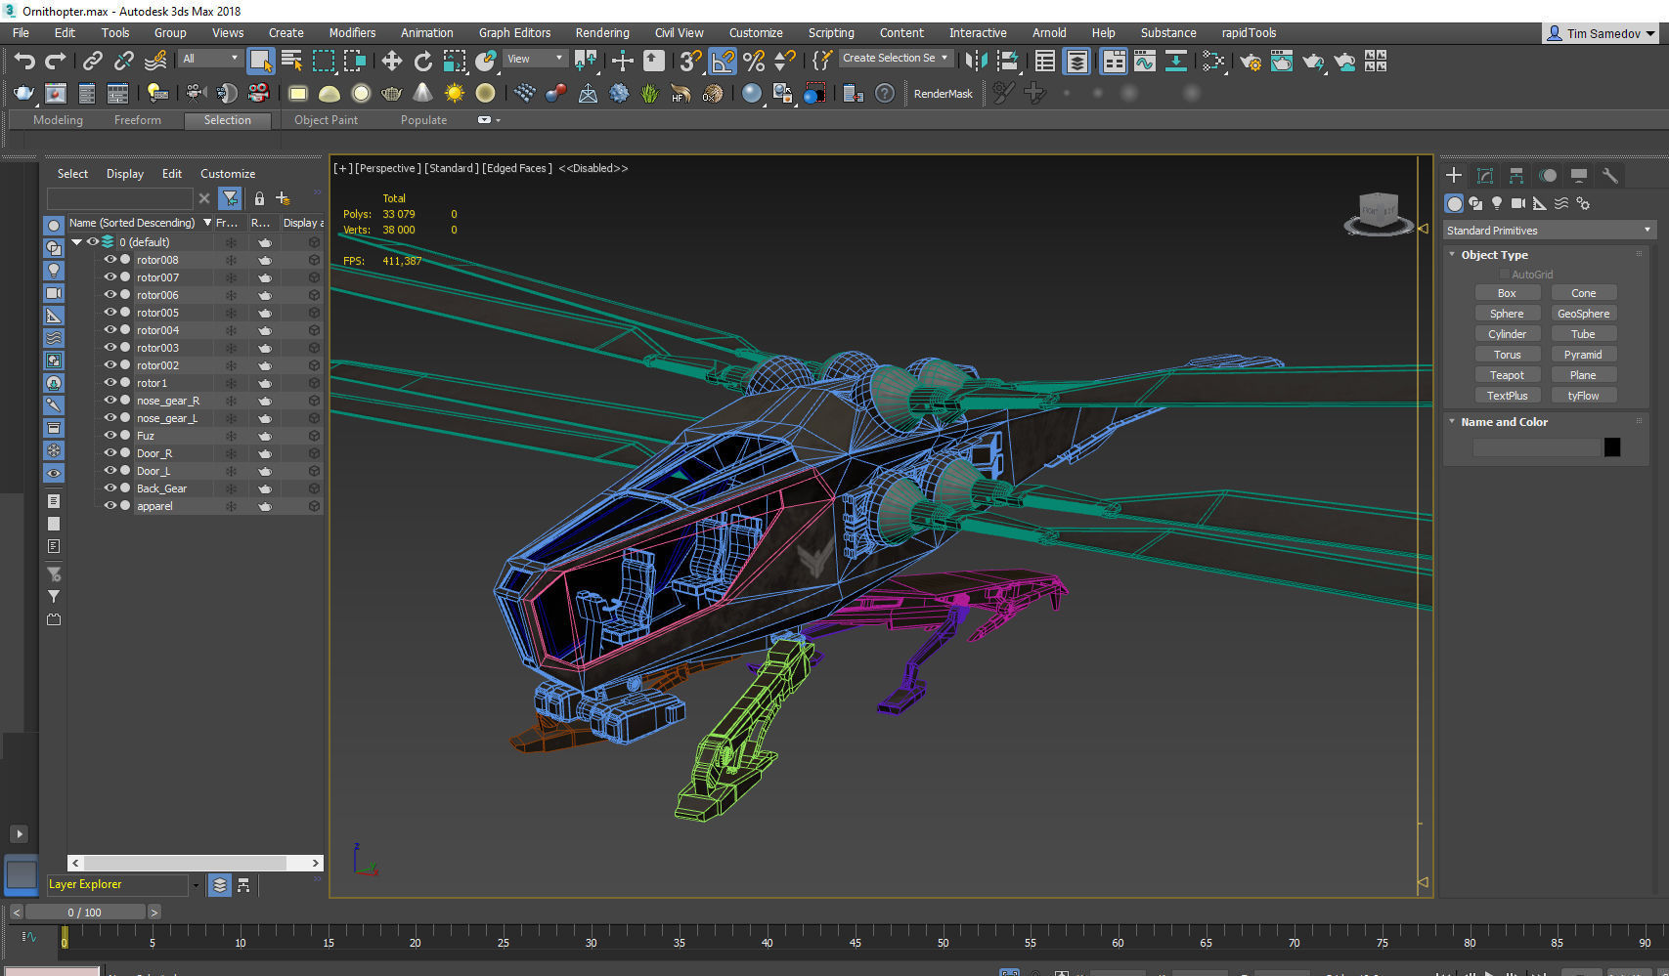The height and width of the screenshot is (976, 1669).
Task: Toggle the Percent Snap icon
Action: point(754,61)
